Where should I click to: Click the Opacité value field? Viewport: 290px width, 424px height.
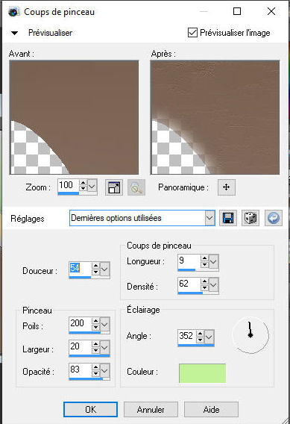81,370
